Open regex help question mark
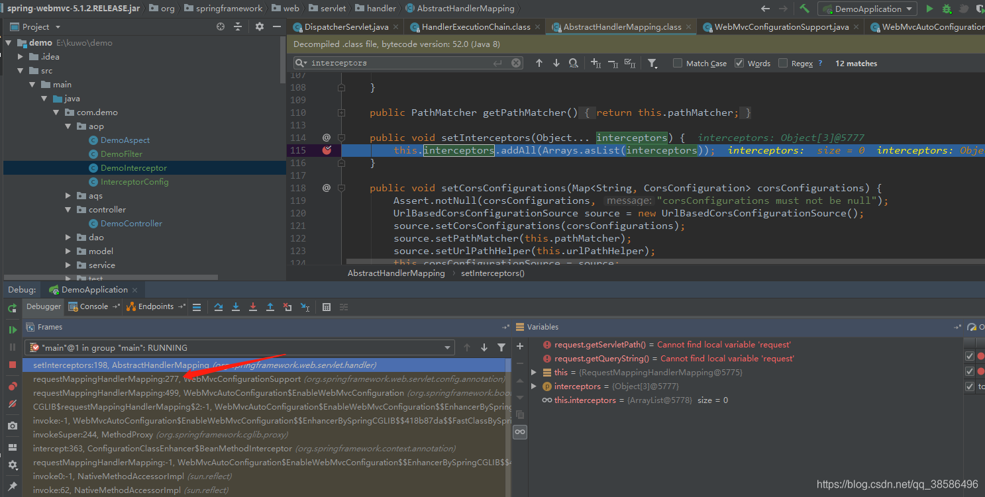This screenshot has height=497, width=985. 820,64
